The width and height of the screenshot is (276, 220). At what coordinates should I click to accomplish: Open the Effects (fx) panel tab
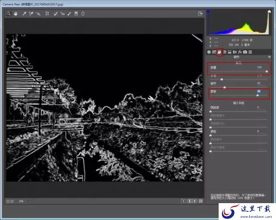point(240,52)
